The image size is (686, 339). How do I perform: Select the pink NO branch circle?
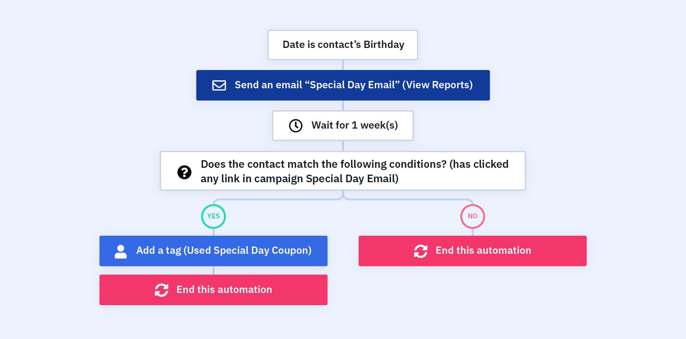(473, 216)
